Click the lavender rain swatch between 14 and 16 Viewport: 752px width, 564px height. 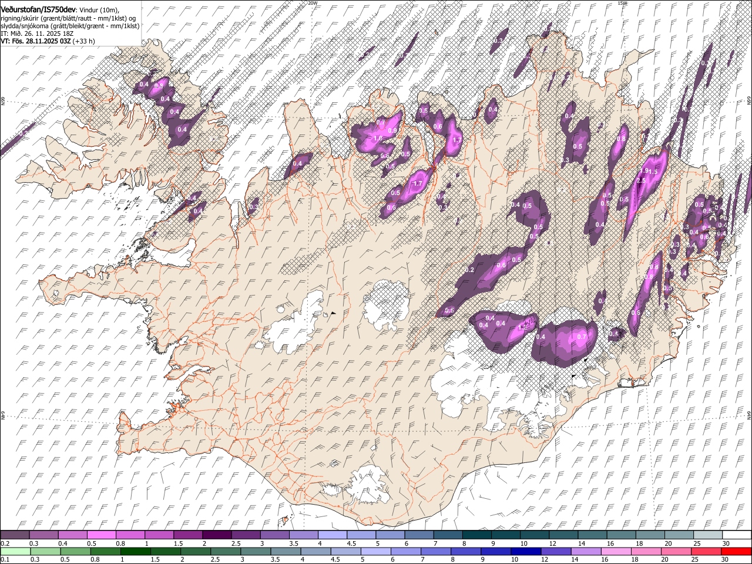click(x=586, y=552)
